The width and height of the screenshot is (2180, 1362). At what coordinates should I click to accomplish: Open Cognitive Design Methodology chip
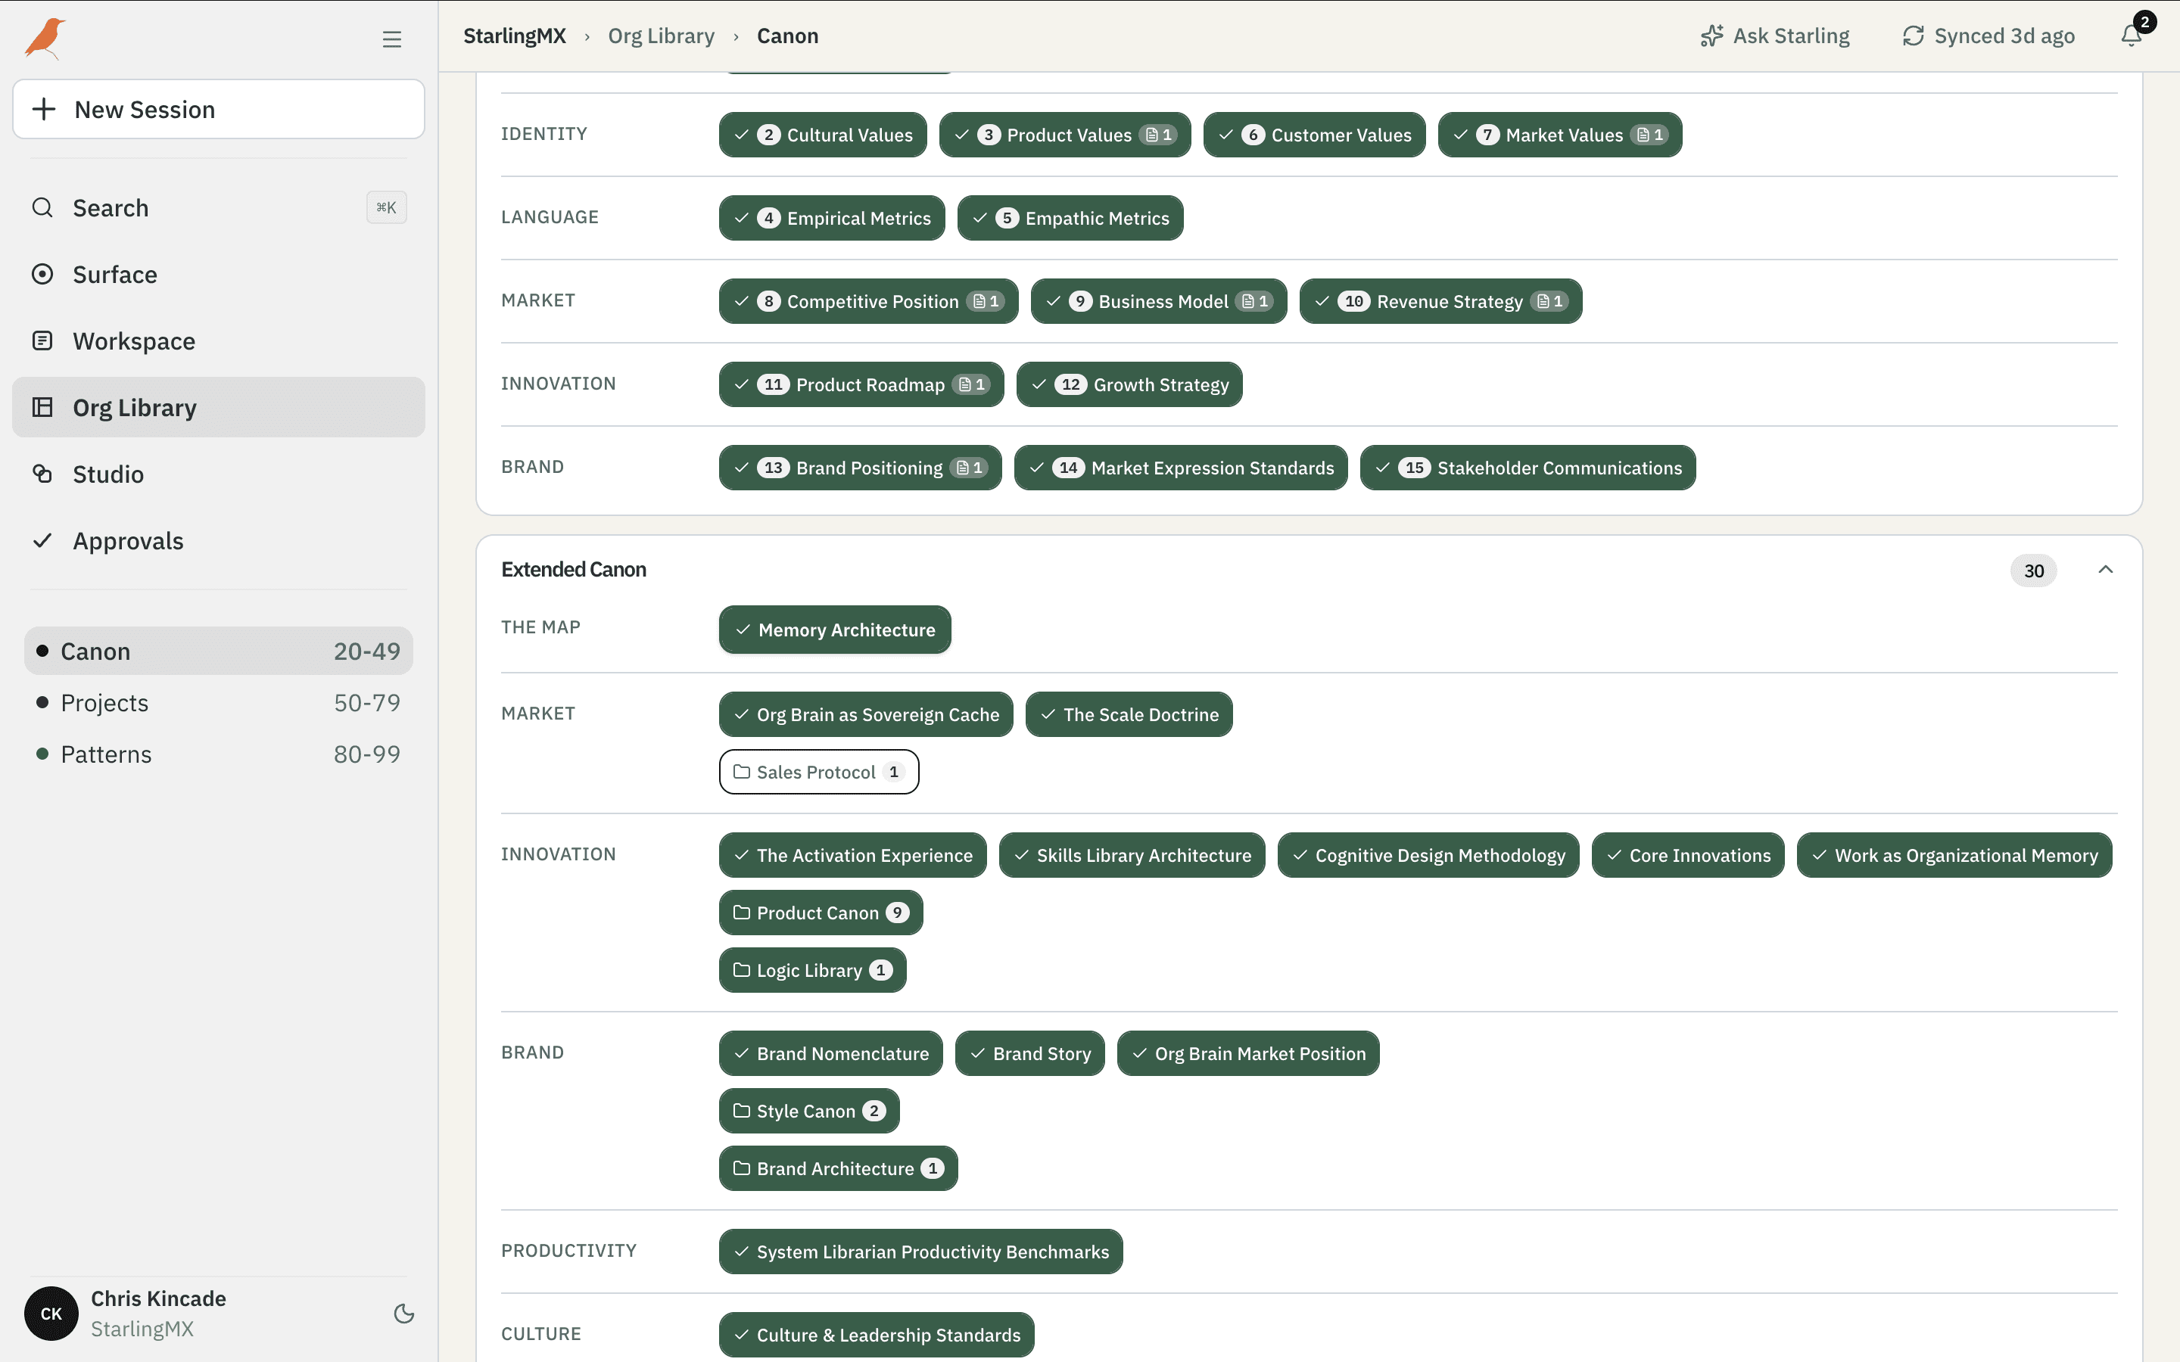(1428, 856)
